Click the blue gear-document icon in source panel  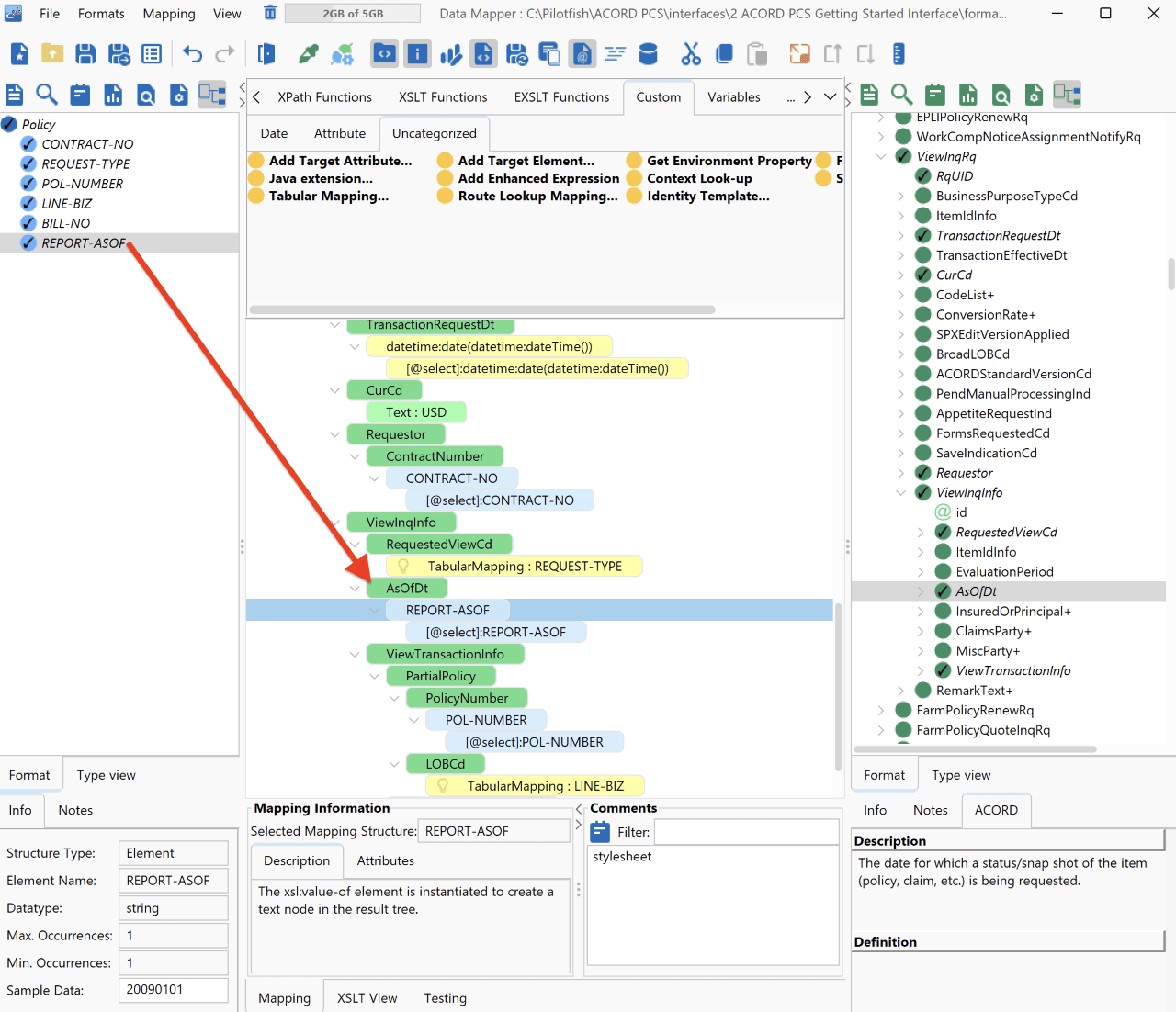tap(179, 94)
